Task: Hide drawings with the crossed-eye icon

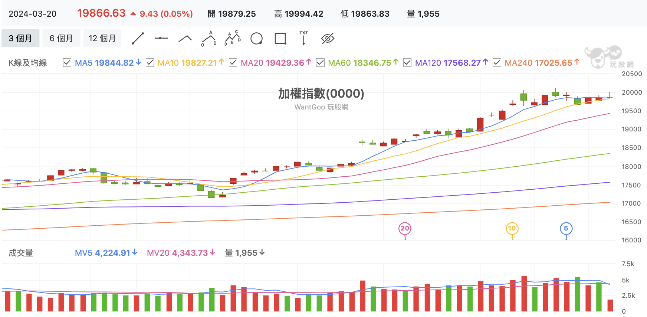Action: [328, 38]
